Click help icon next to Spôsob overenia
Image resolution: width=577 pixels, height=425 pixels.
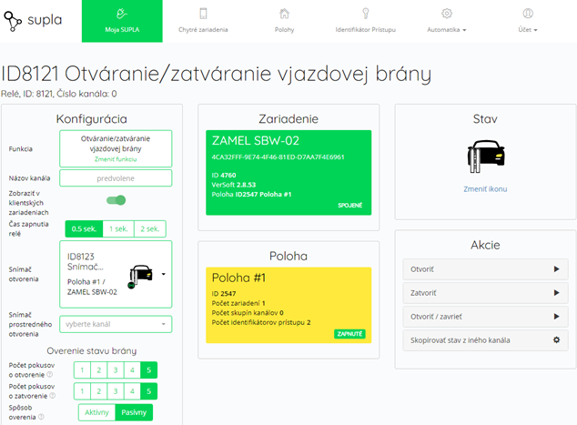click(x=41, y=417)
